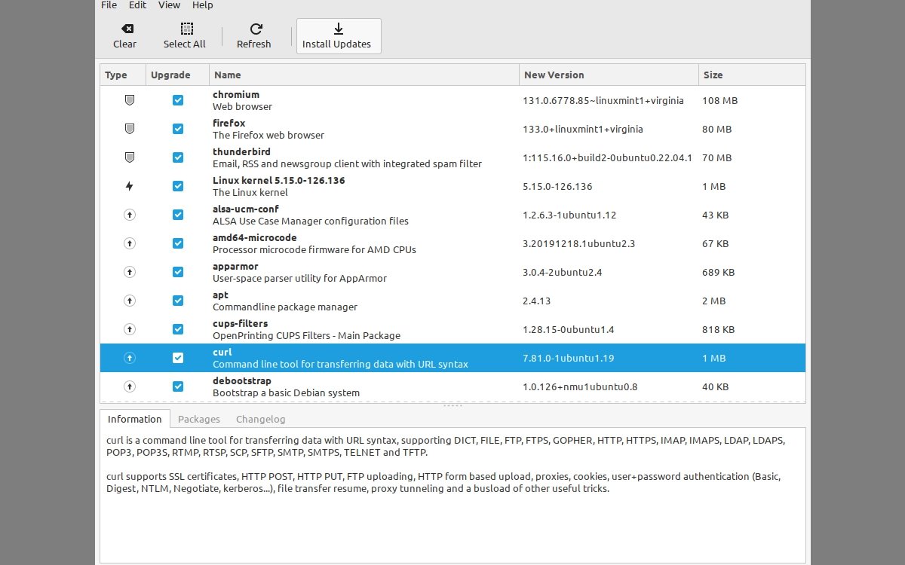Click the 689 KB size value
The image size is (905, 565).
click(x=718, y=272)
